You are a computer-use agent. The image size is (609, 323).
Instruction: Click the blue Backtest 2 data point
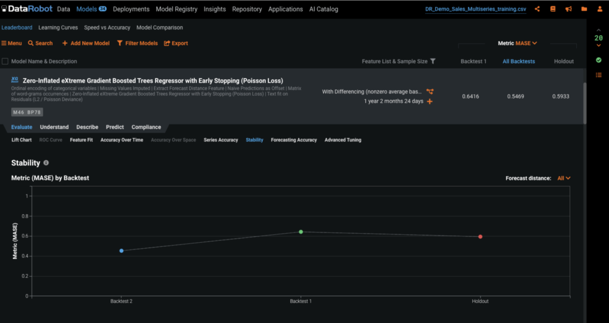click(121, 250)
